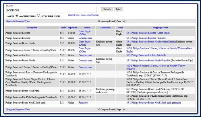Open '$5/1 Sonicare Brush Head Multi-pack printable' link
This screenshot has width=201, height=117.
point(154,103)
